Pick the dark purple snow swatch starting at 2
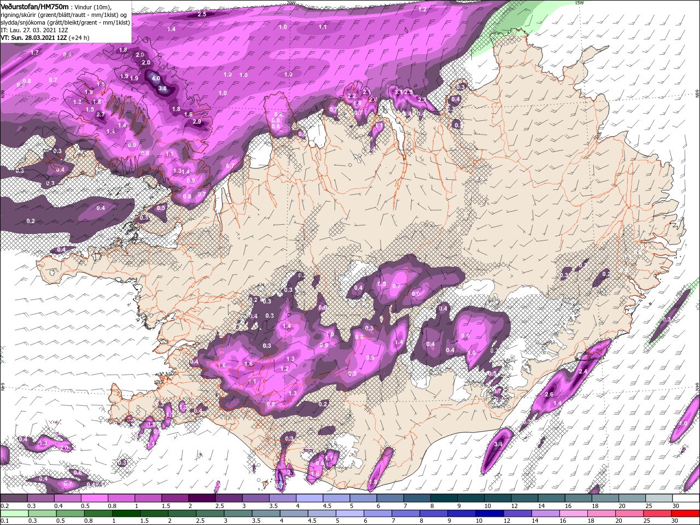The image size is (700, 525). [202, 498]
